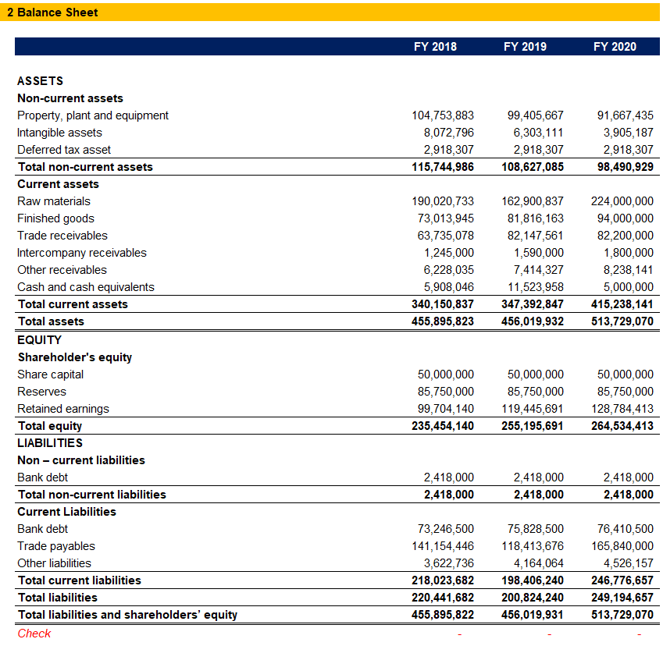Click the Deferred tax asset cell
This screenshot has width=663, height=646.
pos(63,149)
